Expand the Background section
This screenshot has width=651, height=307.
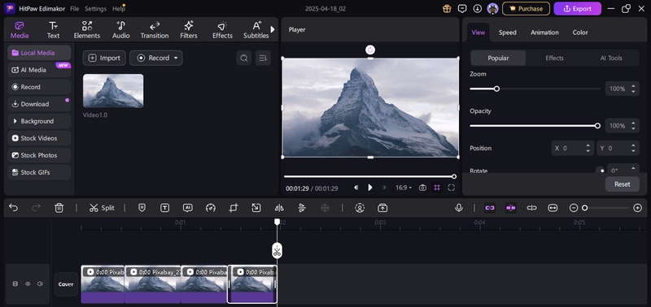39,121
